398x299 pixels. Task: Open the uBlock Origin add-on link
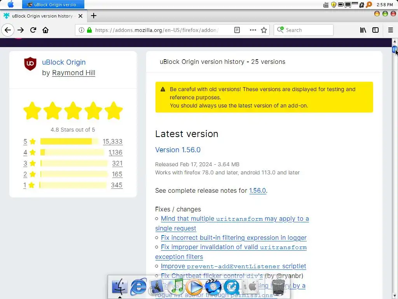64,62
